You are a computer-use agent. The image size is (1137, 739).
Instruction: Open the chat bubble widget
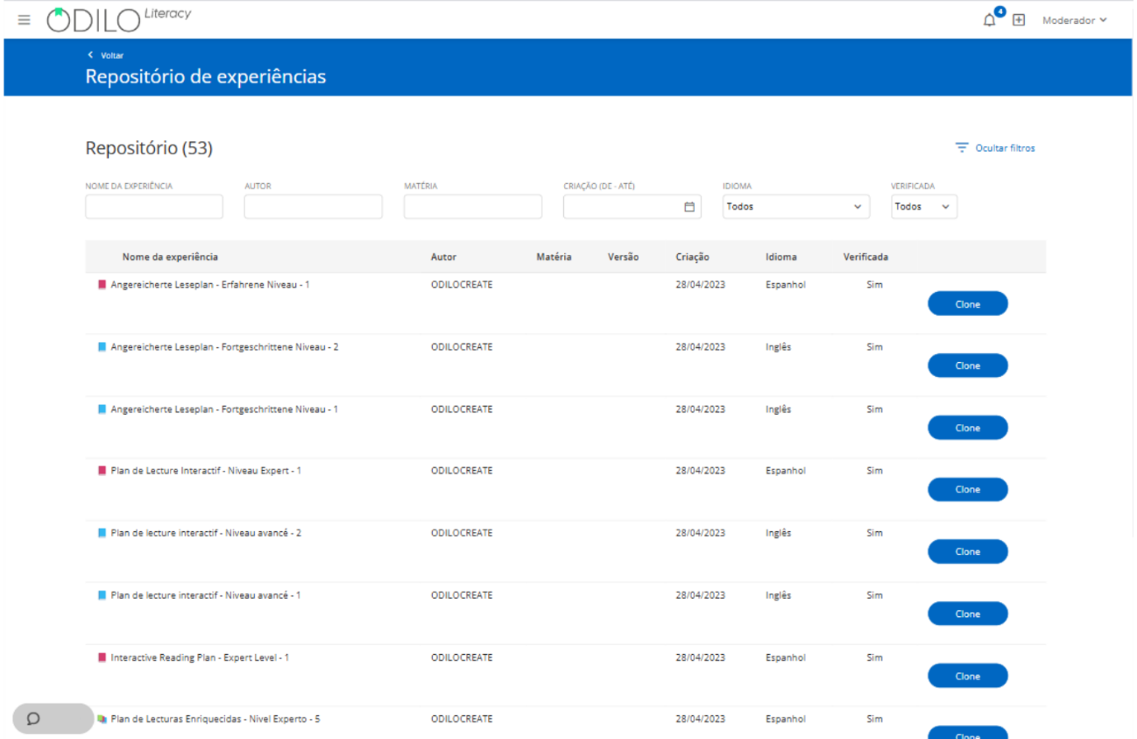[x=53, y=719]
